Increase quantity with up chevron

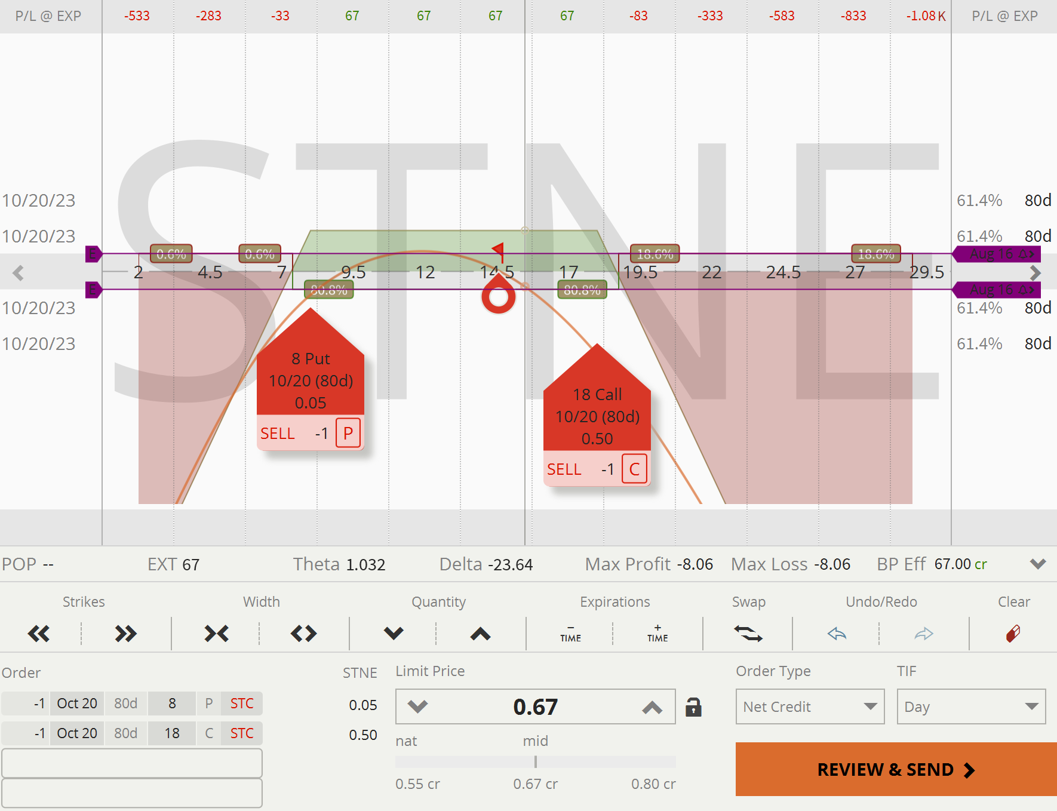[481, 634]
